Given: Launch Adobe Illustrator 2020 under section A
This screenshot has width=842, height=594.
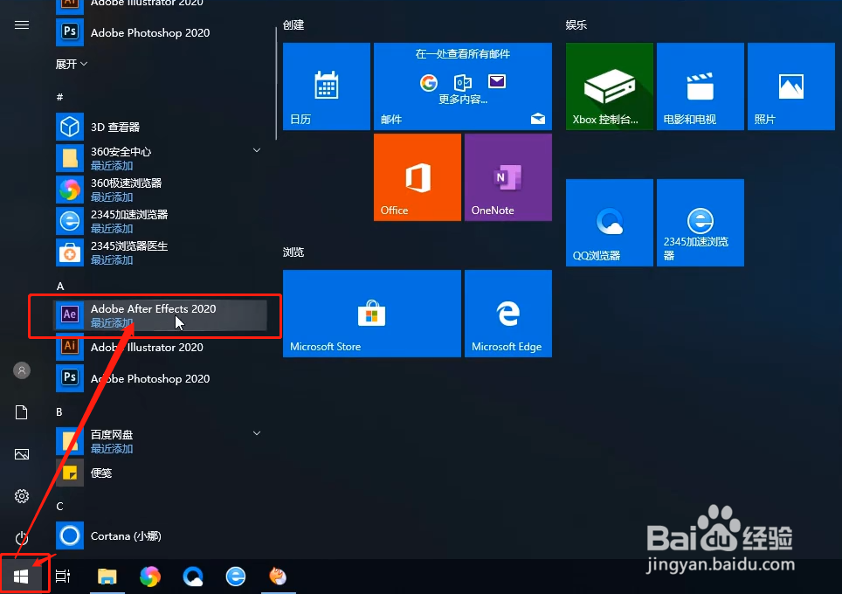Looking at the screenshot, I should click(x=161, y=347).
